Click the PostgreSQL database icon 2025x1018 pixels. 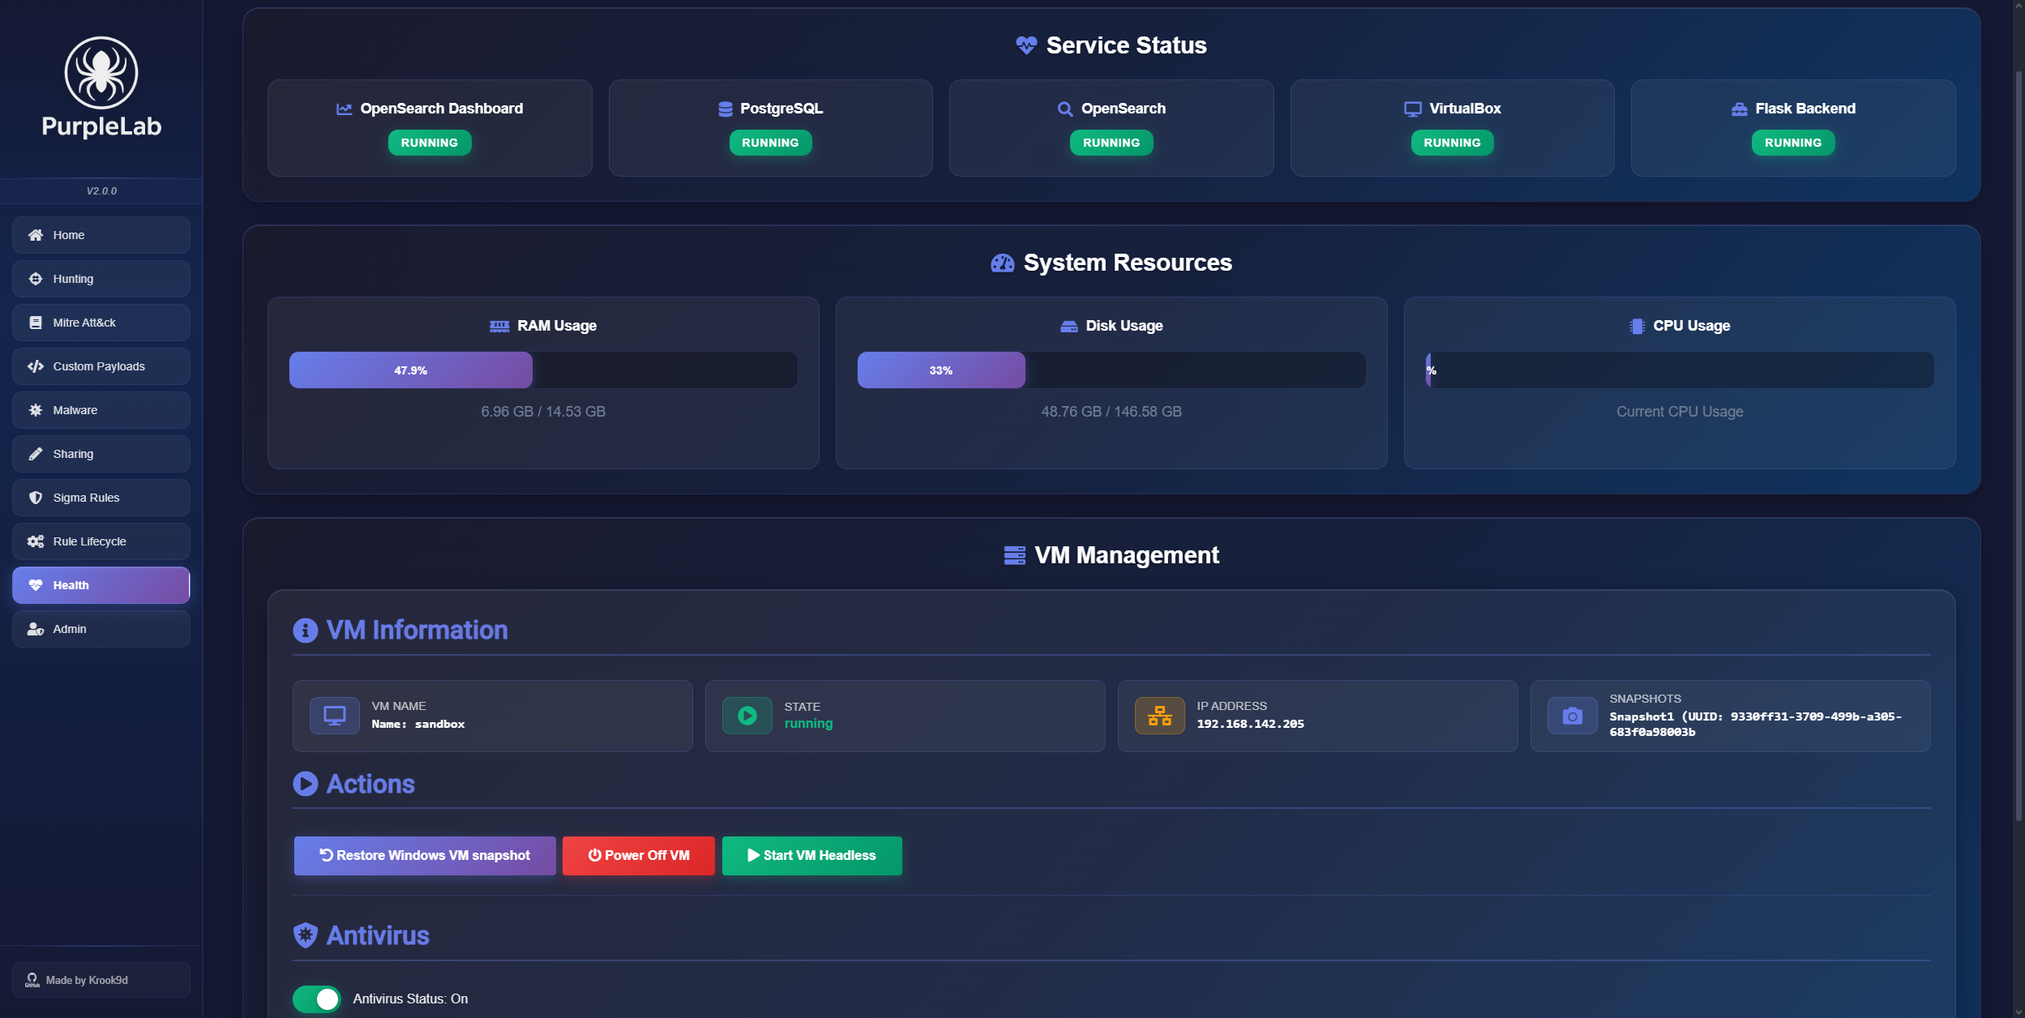[x=726, y=109]
